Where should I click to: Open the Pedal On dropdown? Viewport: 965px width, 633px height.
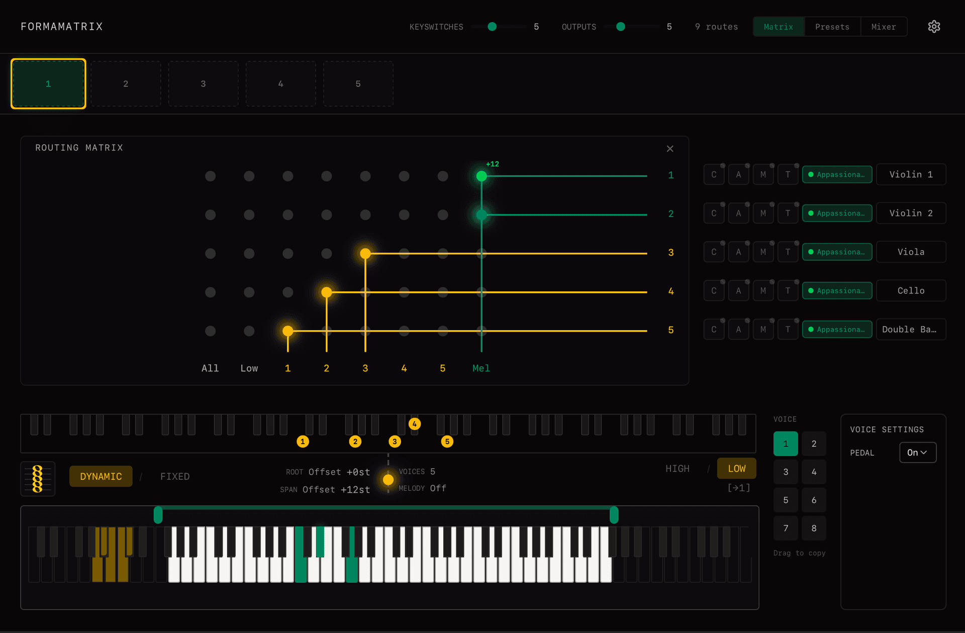(x=917, y=452)
